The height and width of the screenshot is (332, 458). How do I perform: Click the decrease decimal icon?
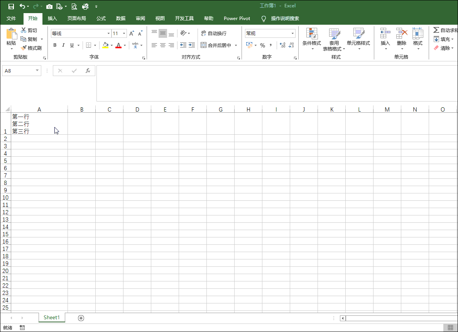[291, 45]
